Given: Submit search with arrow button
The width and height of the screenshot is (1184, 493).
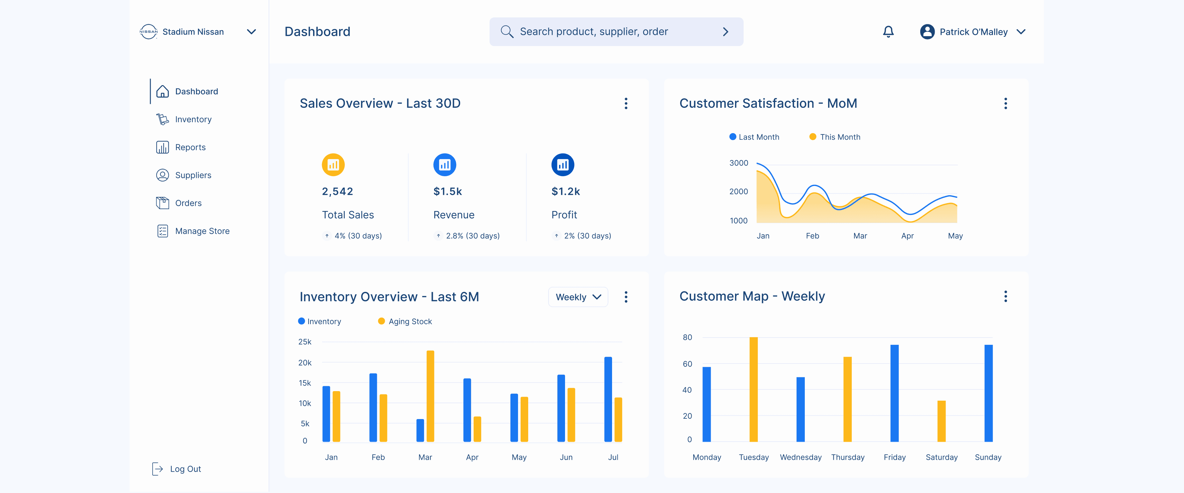Looking at the screenshot, I should coord(725,32).
